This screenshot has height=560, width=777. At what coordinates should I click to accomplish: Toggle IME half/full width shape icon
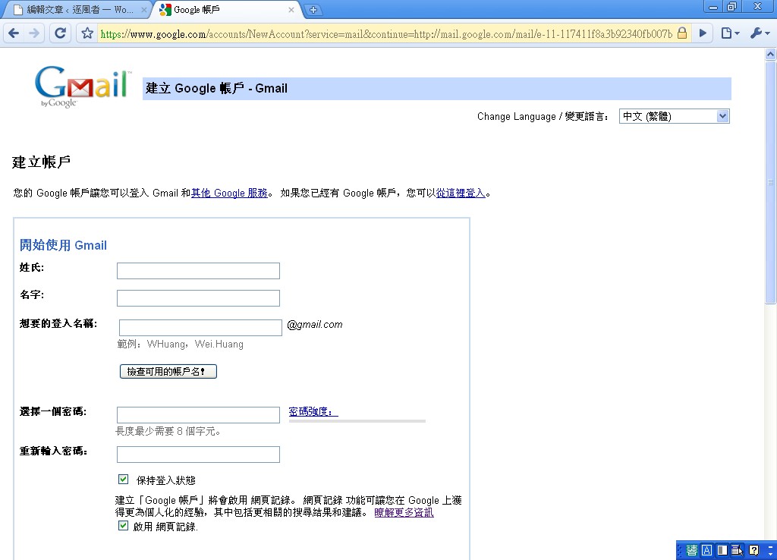click(722, 550)
